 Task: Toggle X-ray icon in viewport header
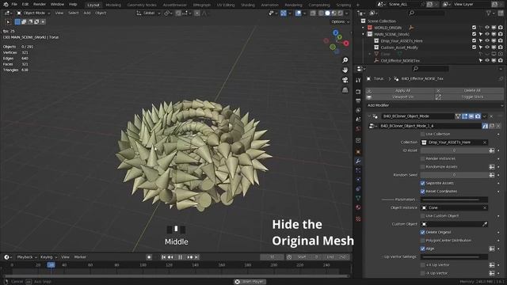tap(313, 13)
